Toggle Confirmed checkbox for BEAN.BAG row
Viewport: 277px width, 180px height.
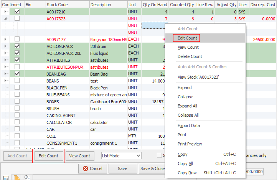tap(17, 74)
